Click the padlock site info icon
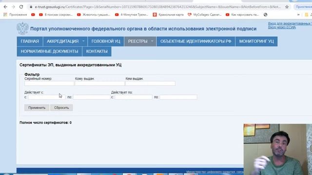Screen dimensions: 312x175 coord(31,7)
